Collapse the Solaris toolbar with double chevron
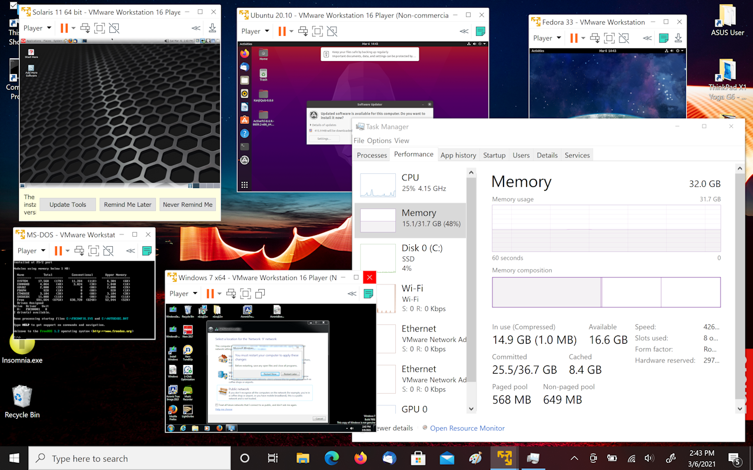 click(196, 28)
